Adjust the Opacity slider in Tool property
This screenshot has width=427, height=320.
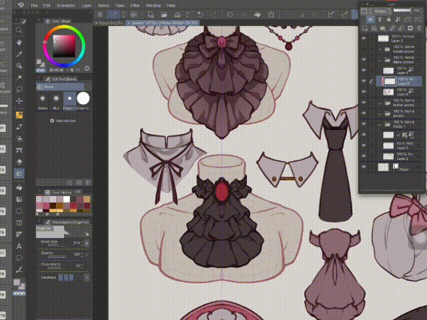click(58, 257)
